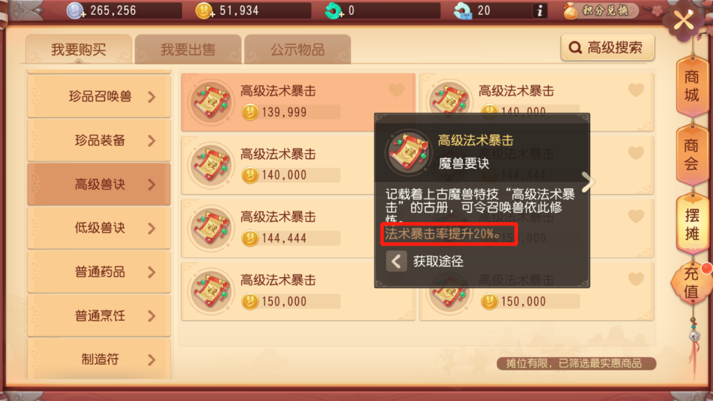Open 积分兑换 money bag icon

click(571, 11)
